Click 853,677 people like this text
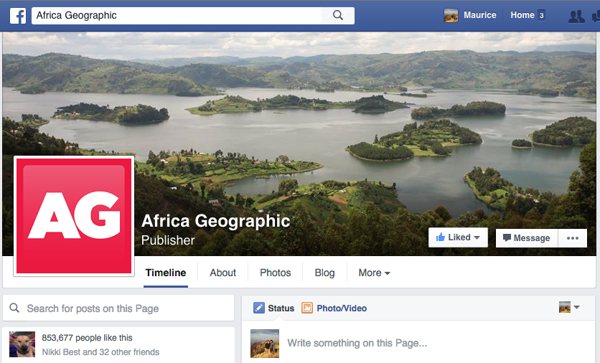 click(x=87, y=338)
